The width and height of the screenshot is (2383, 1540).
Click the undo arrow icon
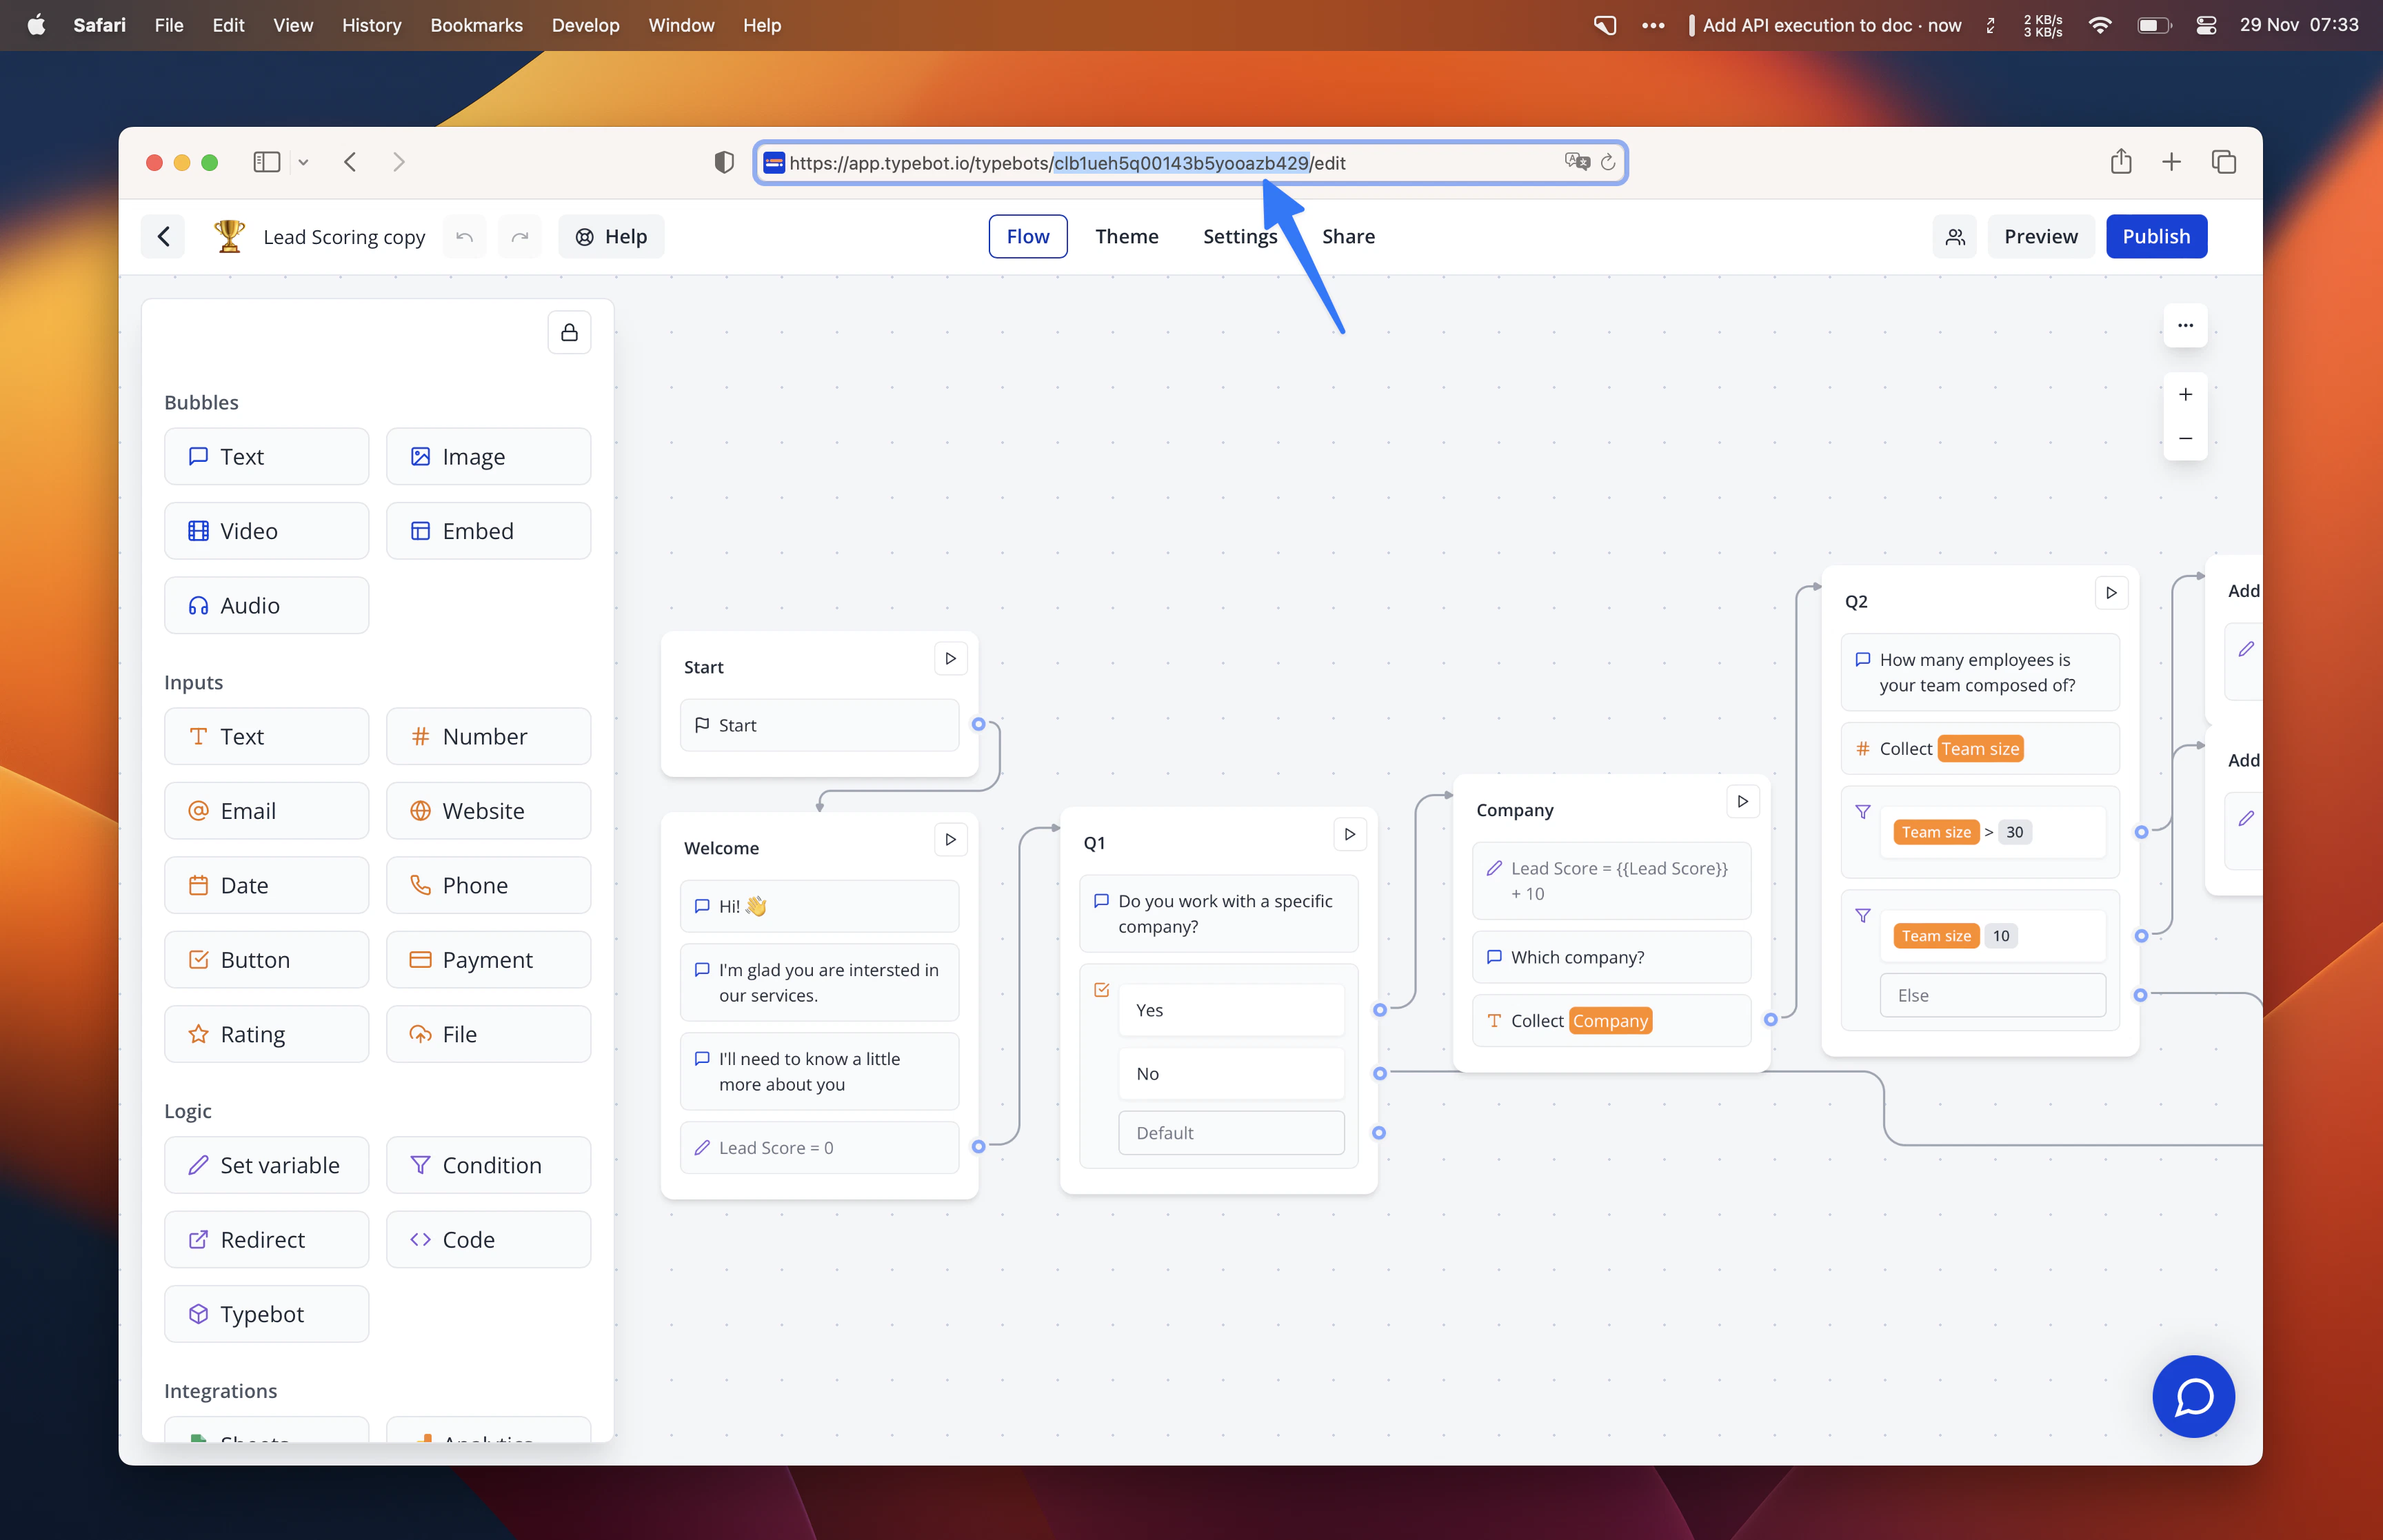click(x=464, y=236)
